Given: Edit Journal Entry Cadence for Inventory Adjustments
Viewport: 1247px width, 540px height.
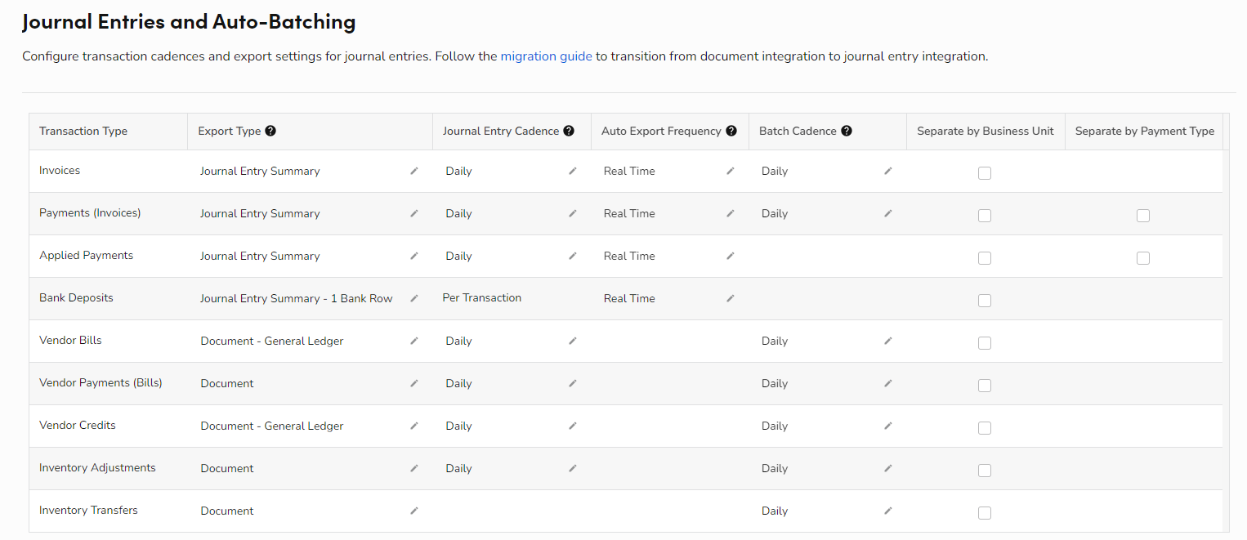Looking at the screenshot, I should [572, 468].
